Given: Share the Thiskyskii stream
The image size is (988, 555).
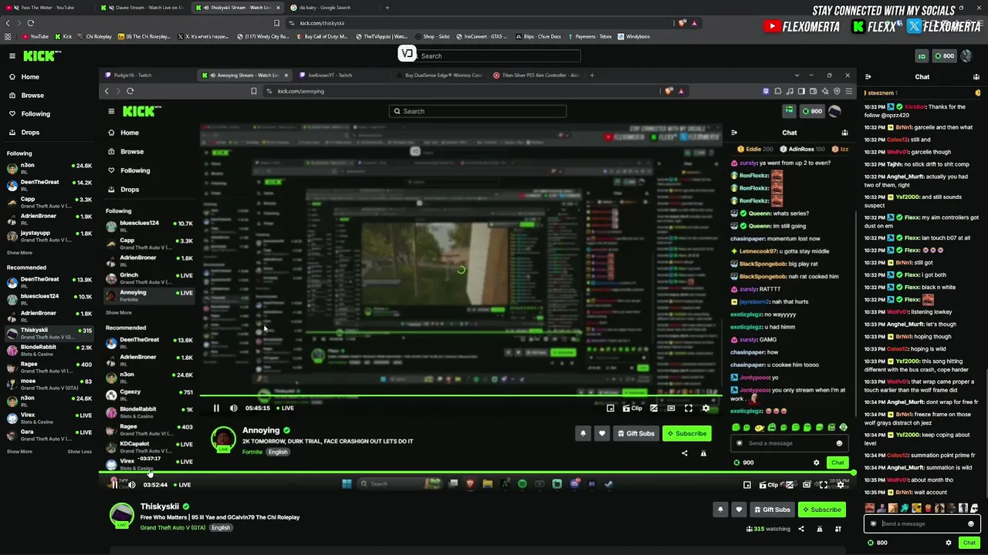Looking at the screenshot, I should pos(801,529).
